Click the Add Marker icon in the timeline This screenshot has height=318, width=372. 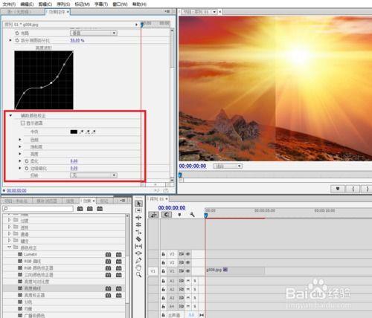[x=179, y=215]
